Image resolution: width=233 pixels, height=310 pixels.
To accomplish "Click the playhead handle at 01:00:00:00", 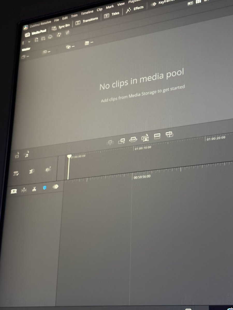I will point(69,156).
